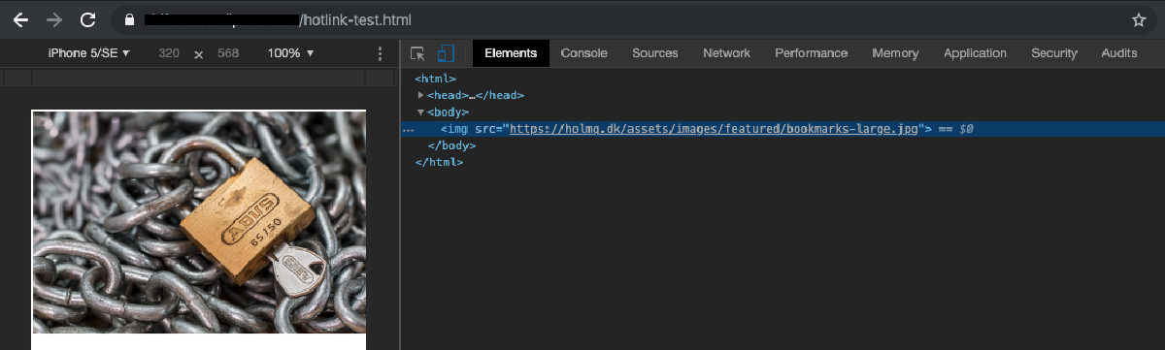Edit the viewport width value 320
1165x350 pixels.
click(169, 53)
